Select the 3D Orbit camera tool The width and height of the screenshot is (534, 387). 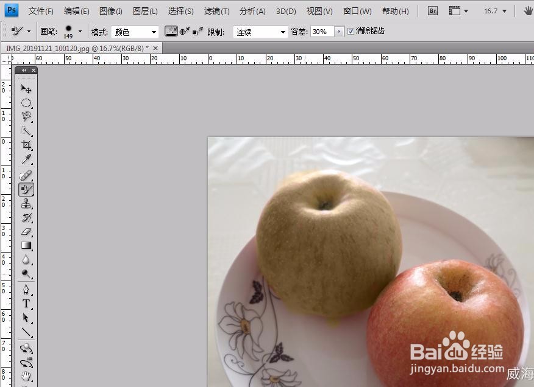coord(26,363)
